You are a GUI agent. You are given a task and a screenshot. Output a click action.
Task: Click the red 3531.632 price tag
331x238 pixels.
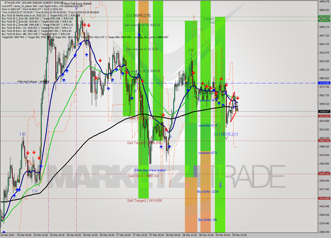324,116
